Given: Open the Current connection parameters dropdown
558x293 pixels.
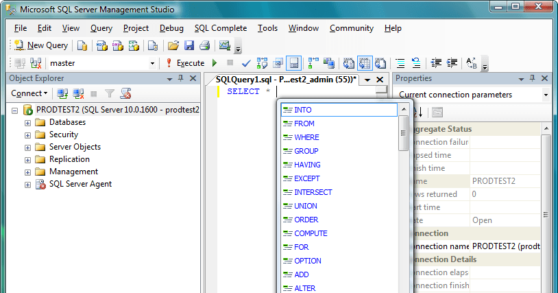Looking at the screenshot, I should [x=546, y=95].
